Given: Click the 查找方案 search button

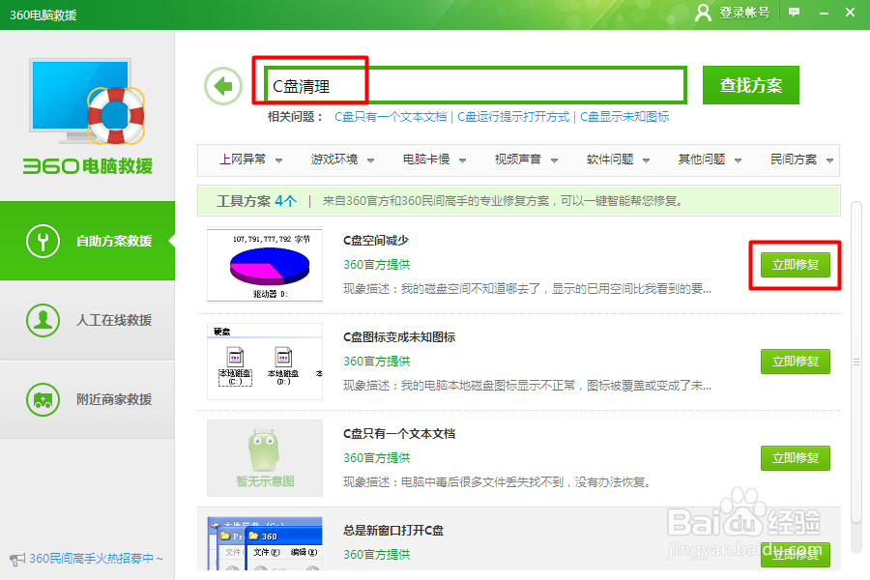Looking at the screenshot, I should coord(750,85).
